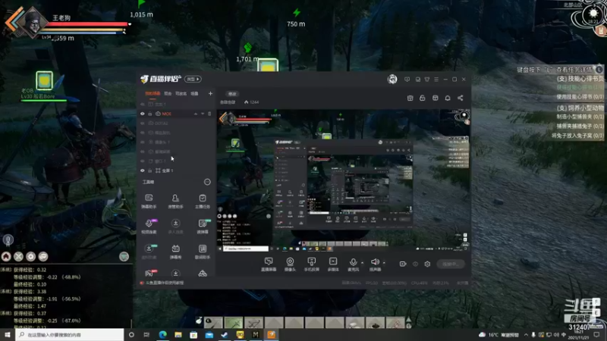Toggle visibility of the 全屏 1 source
The width and height of the screenshot is (607, 341).
pos(143,170)
